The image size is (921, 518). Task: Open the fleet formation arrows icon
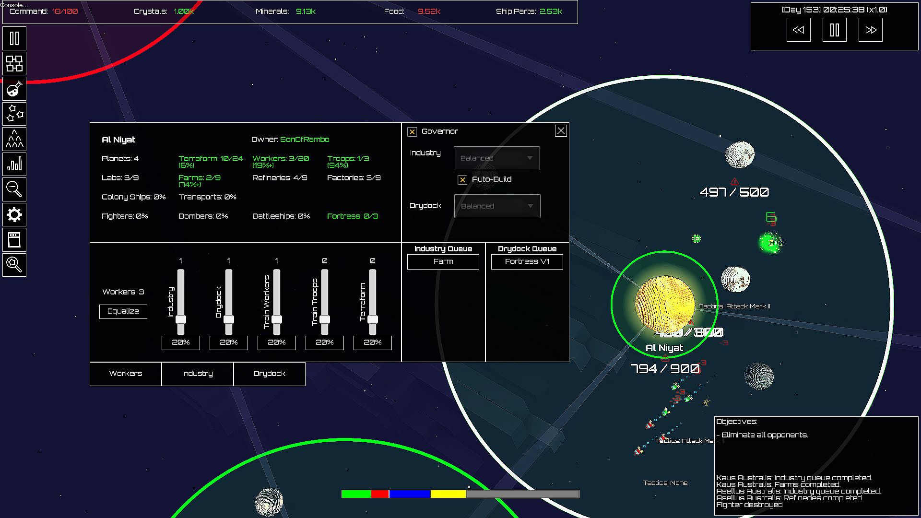coord(14,139)
